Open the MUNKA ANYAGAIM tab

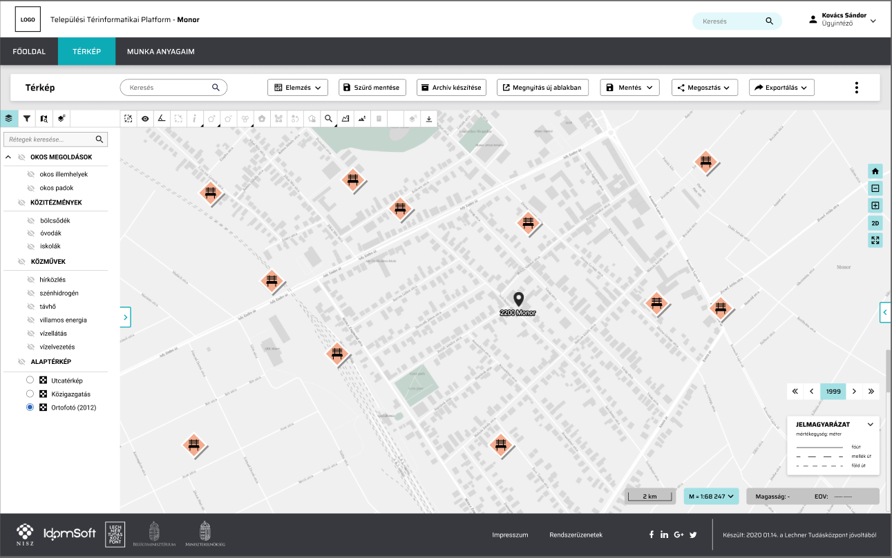(x=160, y=51)
